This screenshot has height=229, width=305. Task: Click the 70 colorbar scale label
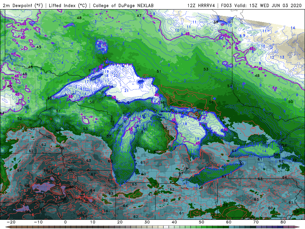click(256, 222)
